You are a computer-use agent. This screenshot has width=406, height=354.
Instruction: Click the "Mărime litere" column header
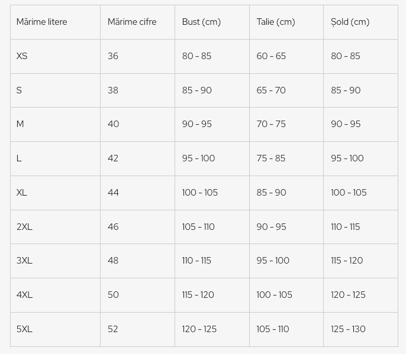click(x=41, y=22)
